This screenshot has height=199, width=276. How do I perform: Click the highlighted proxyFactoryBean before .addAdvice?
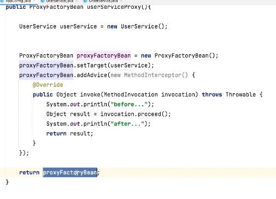[x=46, y=75]
